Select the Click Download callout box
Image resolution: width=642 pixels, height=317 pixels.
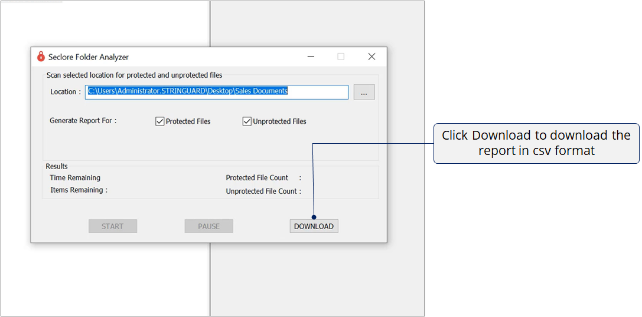pos(536,143)
